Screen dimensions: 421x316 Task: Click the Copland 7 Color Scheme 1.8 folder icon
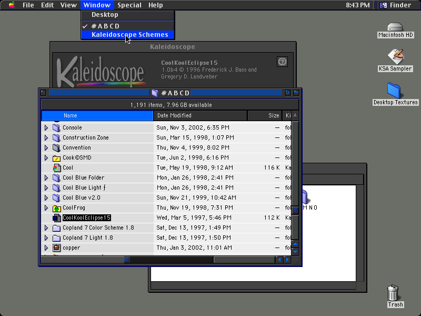[56, 228]
